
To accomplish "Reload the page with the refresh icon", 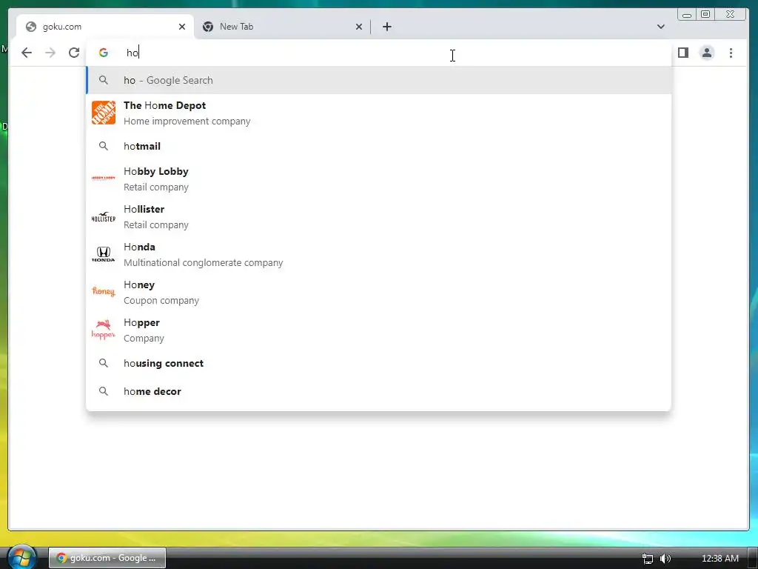I will point(74,53).
